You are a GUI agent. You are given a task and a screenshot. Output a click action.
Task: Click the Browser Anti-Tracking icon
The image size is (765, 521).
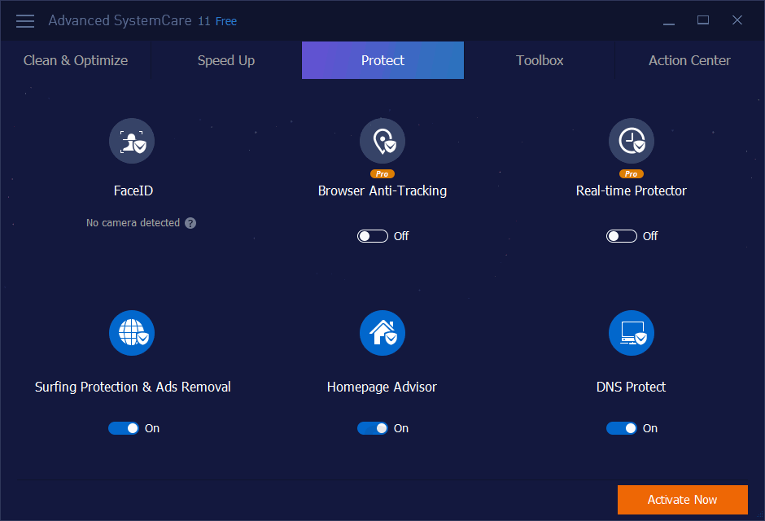coord(382,141)
